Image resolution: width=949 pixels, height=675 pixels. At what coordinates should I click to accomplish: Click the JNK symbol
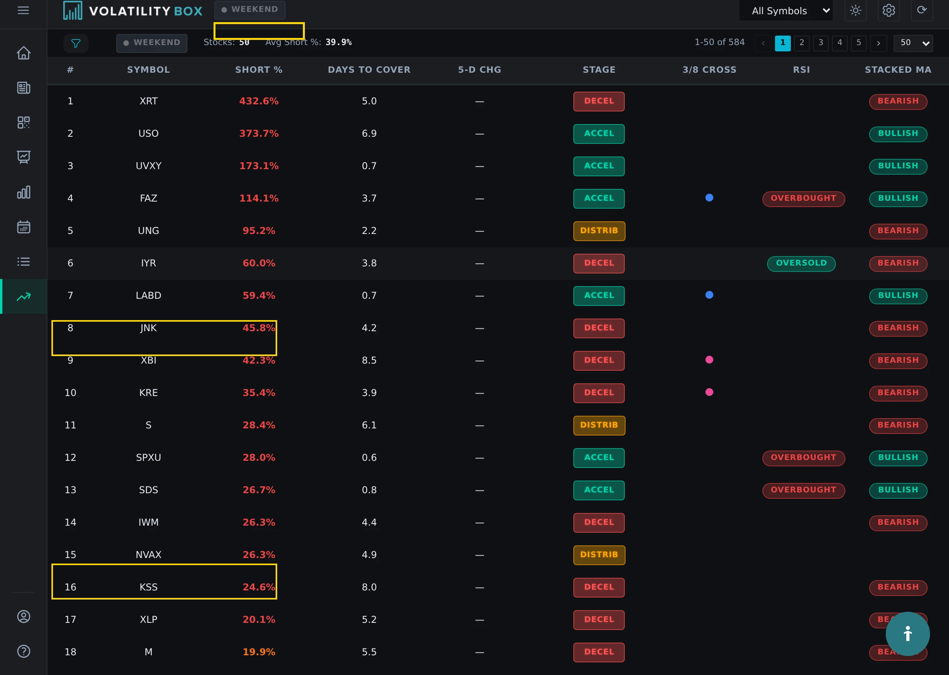[x=148, y=328]
